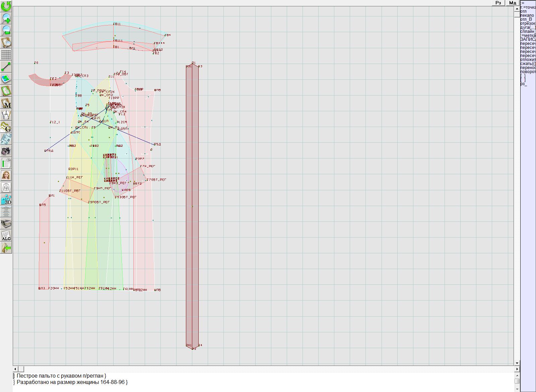Zoom in with the magnifier plus icon
This screenshot has width=536, height=392.
[6, 18]
